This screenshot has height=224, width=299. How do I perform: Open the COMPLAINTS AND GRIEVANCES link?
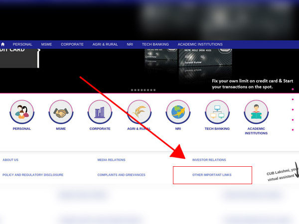click(121, 175)
